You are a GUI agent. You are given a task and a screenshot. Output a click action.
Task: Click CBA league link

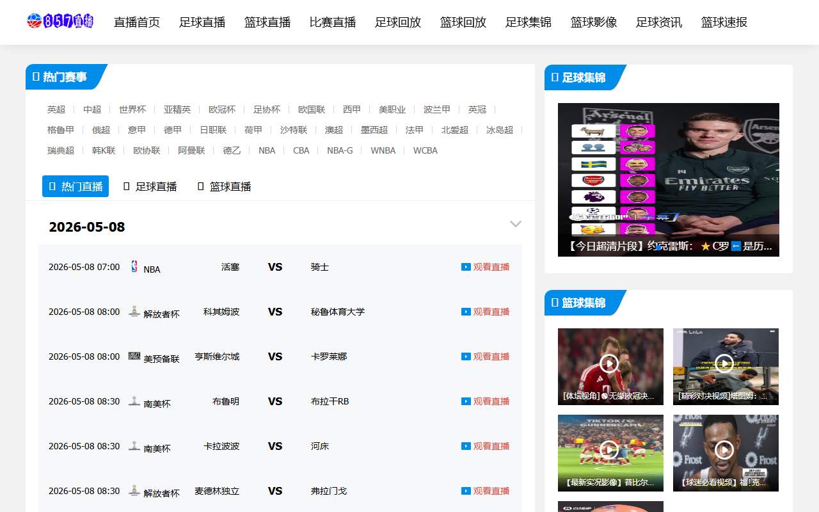point(301,150)
